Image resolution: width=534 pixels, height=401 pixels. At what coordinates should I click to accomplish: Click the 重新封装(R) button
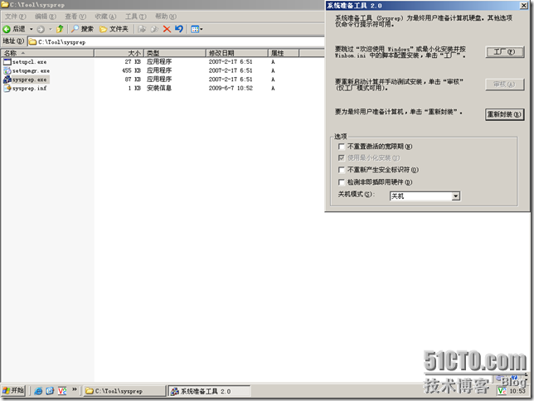click(x=504, y=114)
